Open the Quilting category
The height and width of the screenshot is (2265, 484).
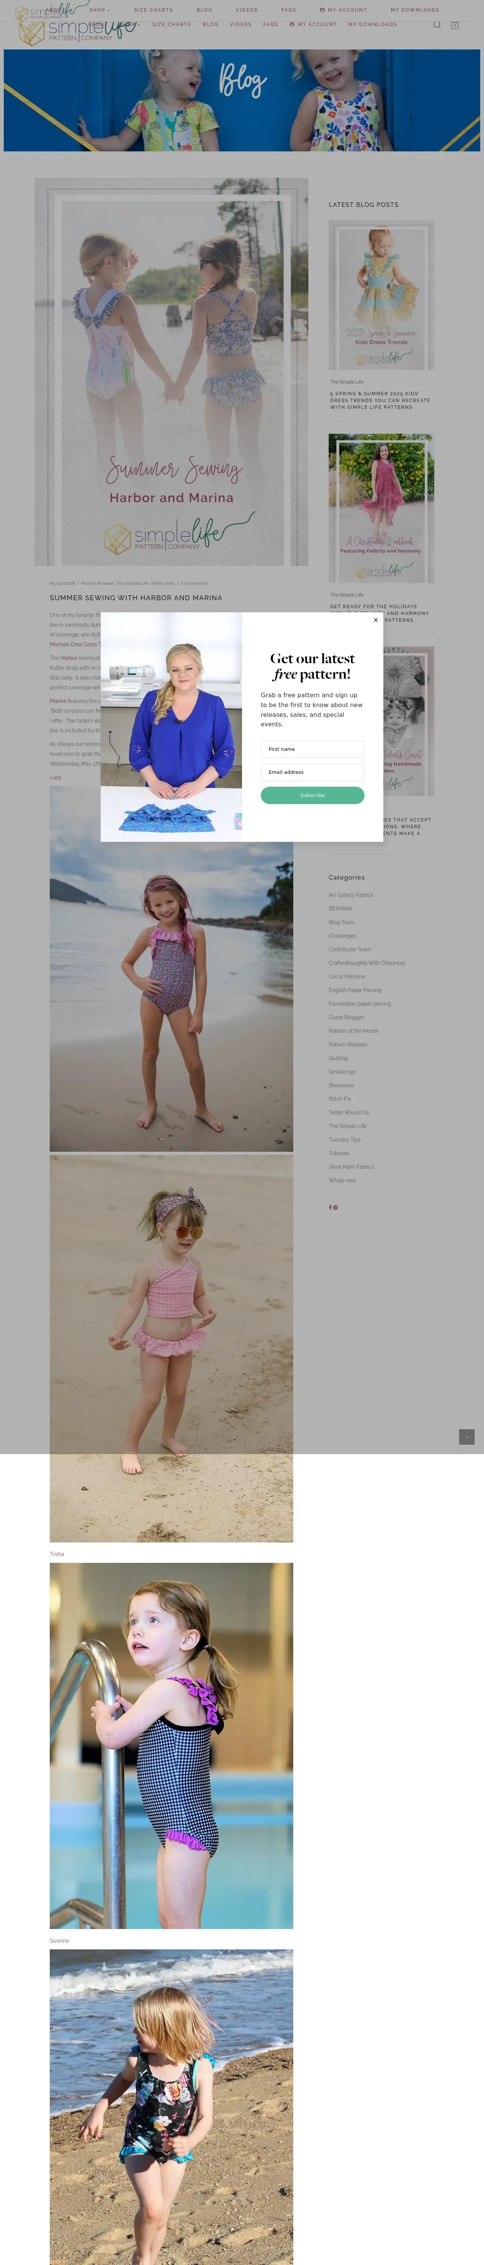pyautogui.click(x=338, y=1058)
